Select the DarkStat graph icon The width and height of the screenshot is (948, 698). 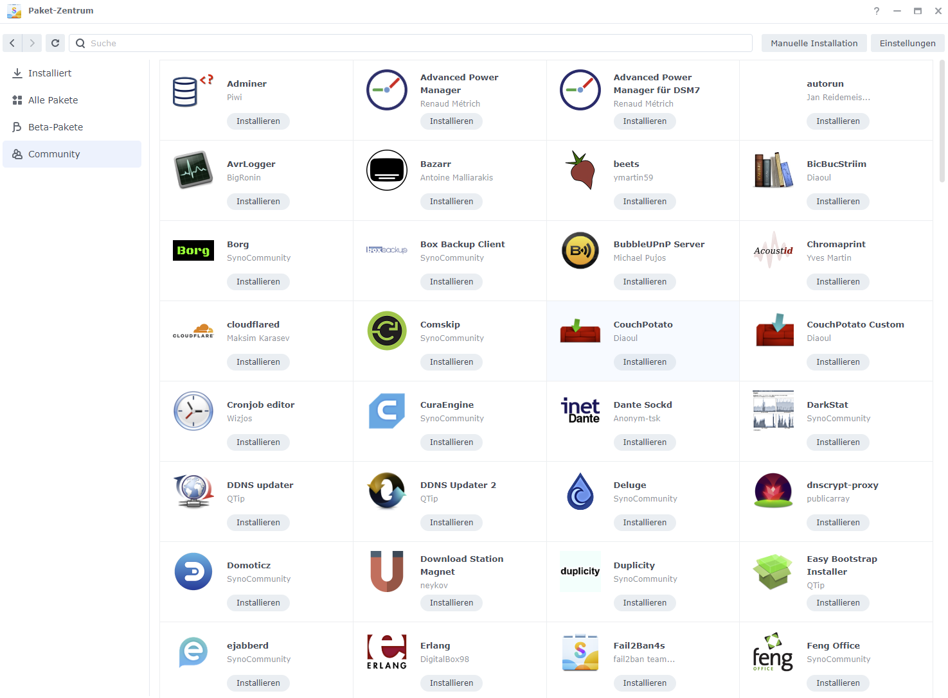click(x=773, y=411)
